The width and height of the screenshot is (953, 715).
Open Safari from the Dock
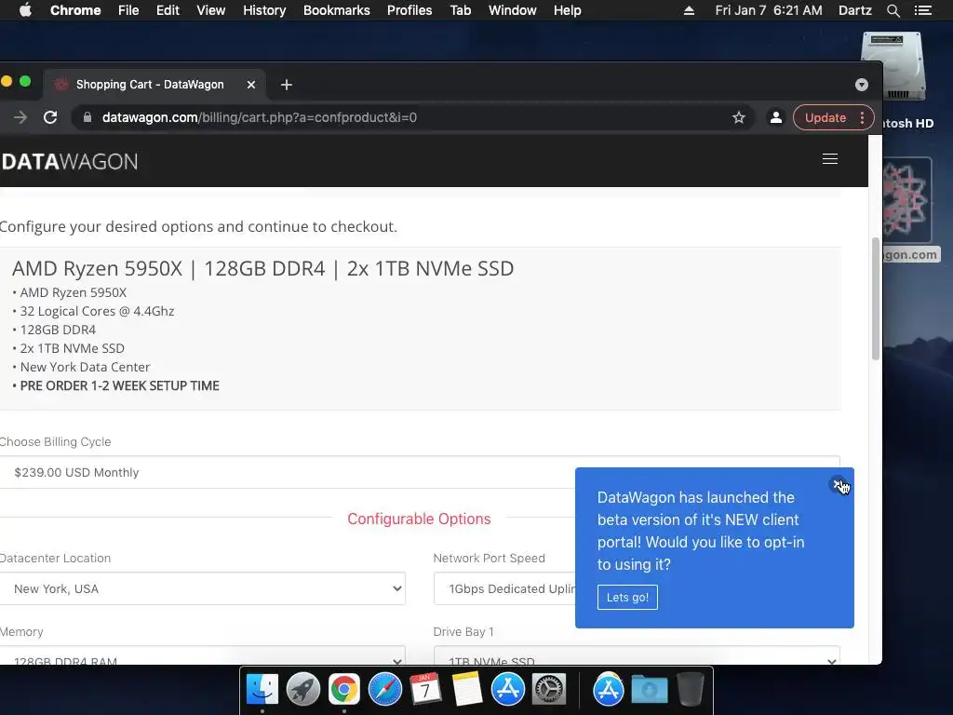(x=384, y=690)
